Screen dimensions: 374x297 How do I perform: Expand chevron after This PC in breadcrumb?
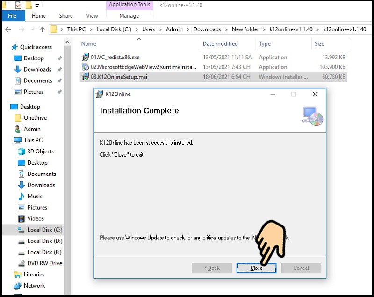(x=91, y=29)
